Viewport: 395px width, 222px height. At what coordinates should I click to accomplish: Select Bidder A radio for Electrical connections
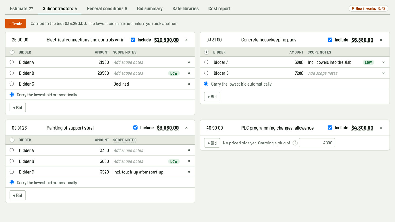(12, 62)
